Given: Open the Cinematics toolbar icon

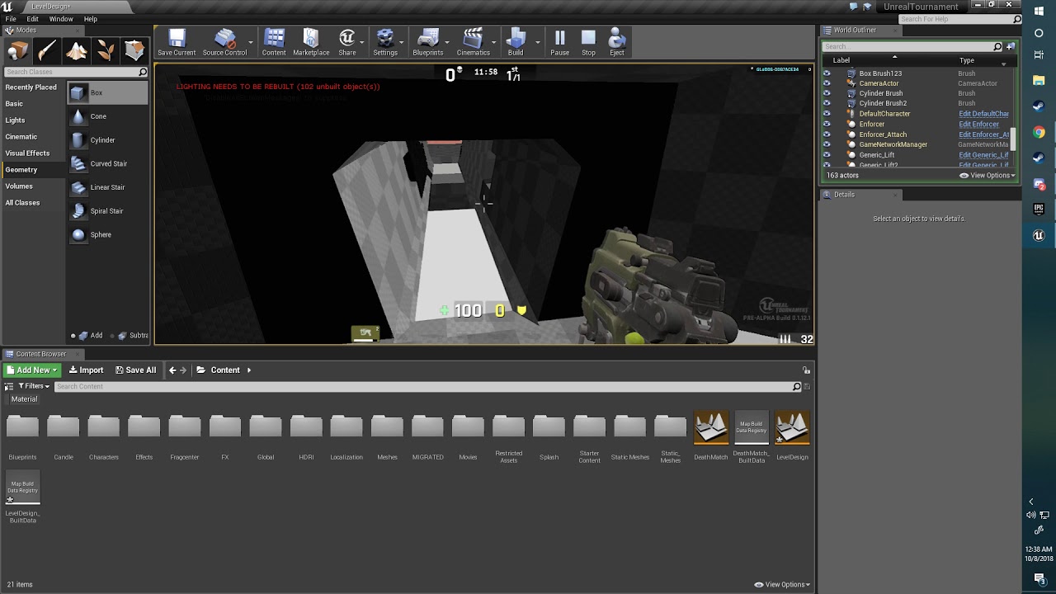Looking at the screenshot, I should click(473, 42).
